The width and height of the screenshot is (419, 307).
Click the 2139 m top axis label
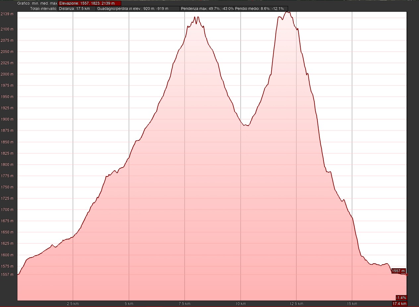pyautogui.click(x=7, y=14)
